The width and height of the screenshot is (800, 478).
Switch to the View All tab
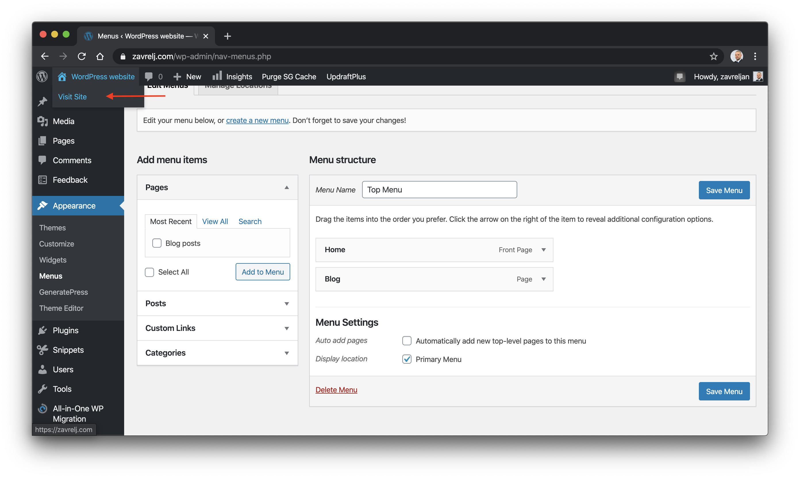(215, 221)
